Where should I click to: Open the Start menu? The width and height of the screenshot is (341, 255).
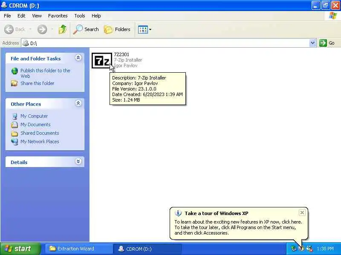[x=20, y=249]
